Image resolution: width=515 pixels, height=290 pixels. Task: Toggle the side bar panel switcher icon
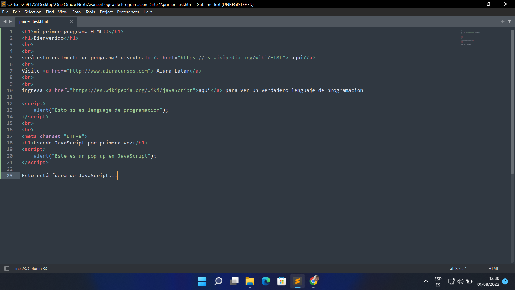click(x=7, y=269)
